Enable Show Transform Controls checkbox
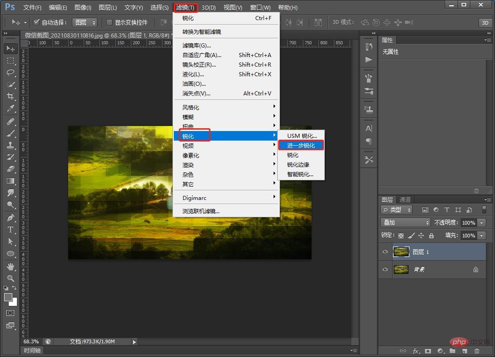This screenshot has width=495, height=357. [x=109, y=22]
